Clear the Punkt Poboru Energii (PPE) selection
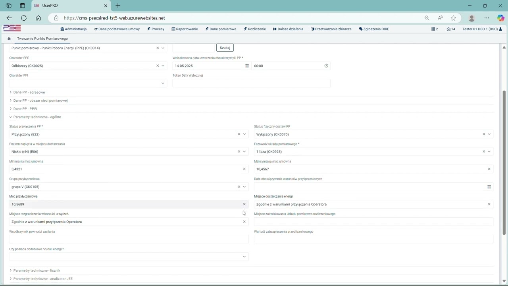Image resolution: width=508 pixels, height=286 pixels. (x=158, y=48)
